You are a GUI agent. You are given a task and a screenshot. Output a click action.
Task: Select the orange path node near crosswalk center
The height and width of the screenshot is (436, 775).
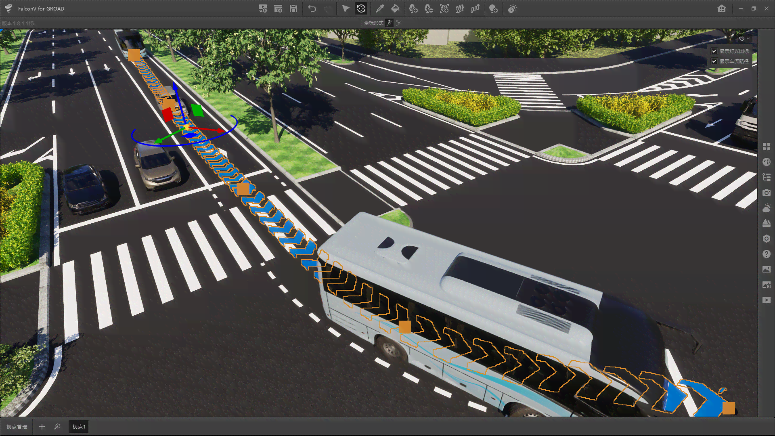(x=243, y=189)
